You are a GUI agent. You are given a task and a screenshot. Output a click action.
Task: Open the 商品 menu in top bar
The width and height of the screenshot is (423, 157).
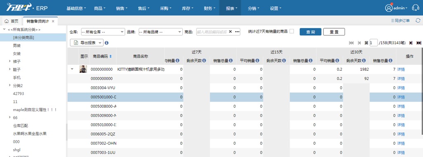point(100,8)
